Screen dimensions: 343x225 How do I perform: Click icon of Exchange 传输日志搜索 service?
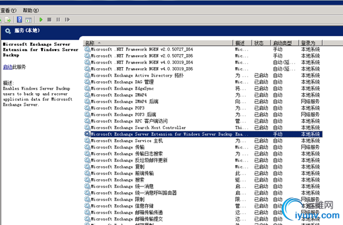pos(88,154)
